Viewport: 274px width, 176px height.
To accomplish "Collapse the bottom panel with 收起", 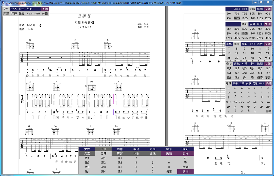I will (185, 149).
